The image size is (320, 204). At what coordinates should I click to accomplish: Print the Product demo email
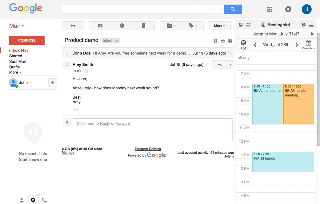[x=223, y=41]
